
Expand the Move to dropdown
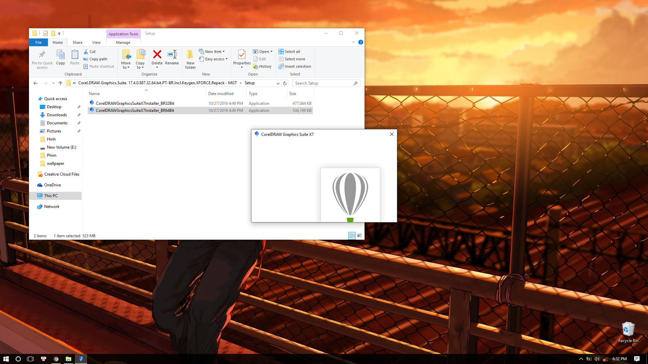click(126, 67)
